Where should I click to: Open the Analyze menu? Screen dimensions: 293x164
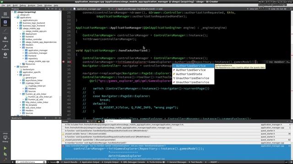32,5
